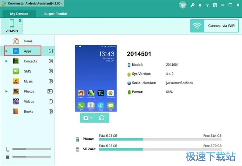Click the Phone storage usage bar
This screenshot has width=242, height=166.
tap(160, 139)
